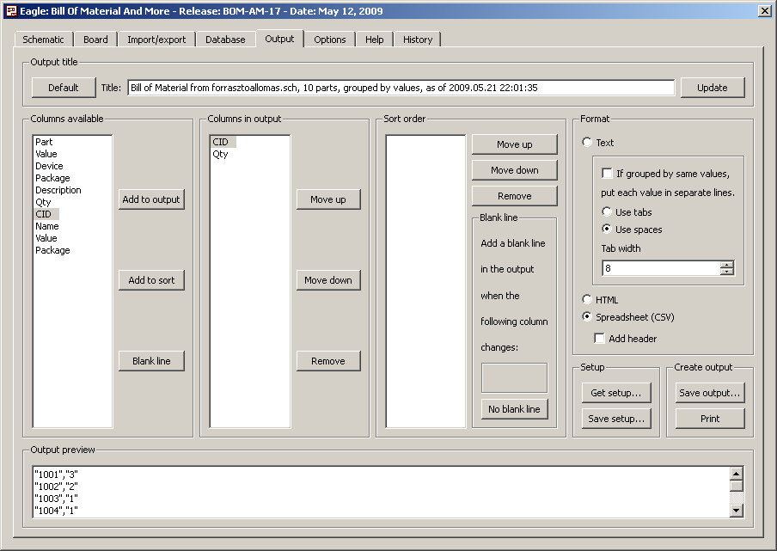Select Name in Columns available list
Viewport: 777px width, 551px height.
(x=47, y=226)
